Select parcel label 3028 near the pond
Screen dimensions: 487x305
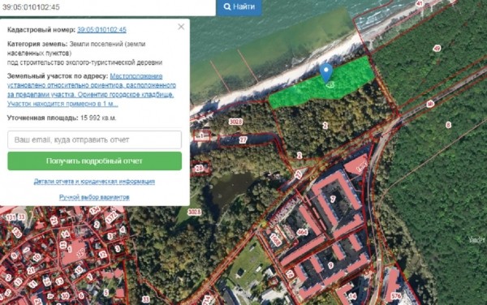(x=194, y=212)
